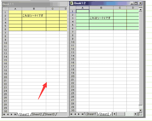Click the Excel icon in Book1:2 title bar

[x=72, y=3]
